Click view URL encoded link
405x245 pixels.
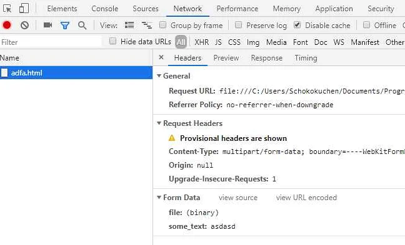pos(307,198)
